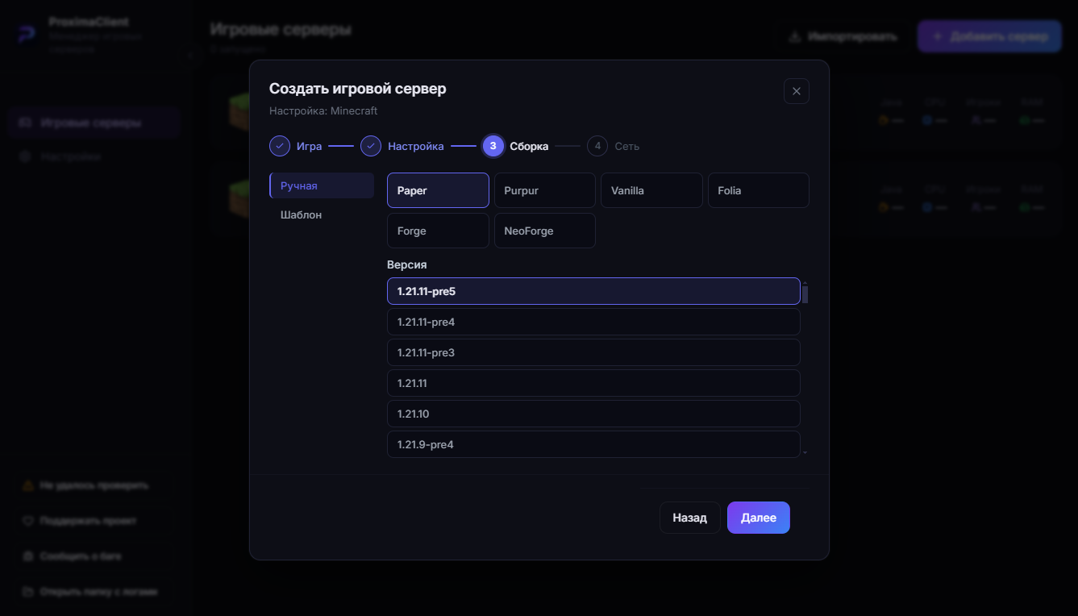Viewport: 1078px width, 616px height.
Task: Click the step 3 Сборка circle
Action: coord(493,146)
